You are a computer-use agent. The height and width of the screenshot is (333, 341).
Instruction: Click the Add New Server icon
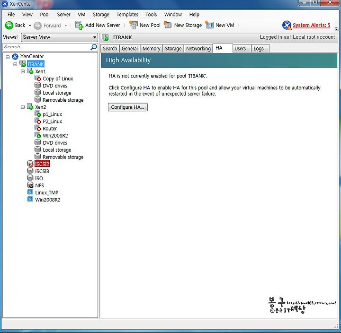(79, 25)
